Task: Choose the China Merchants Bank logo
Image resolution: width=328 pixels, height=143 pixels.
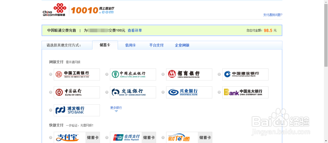Action: click(189, 74)
